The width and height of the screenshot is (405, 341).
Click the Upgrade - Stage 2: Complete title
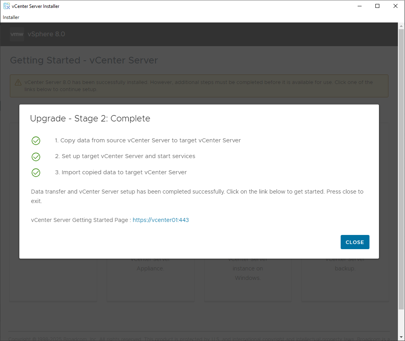[x=90, y=119]
